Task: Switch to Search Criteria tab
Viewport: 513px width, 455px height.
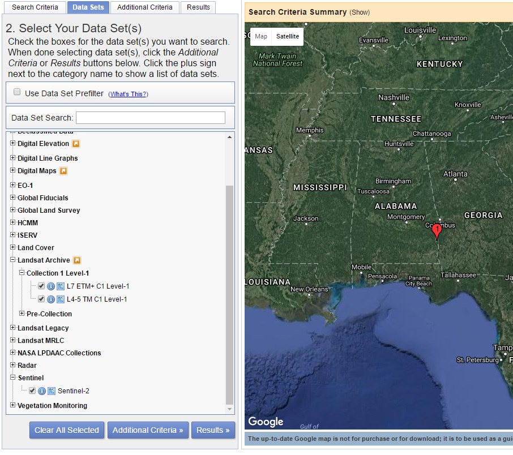Action: click(x=35, y=7)
